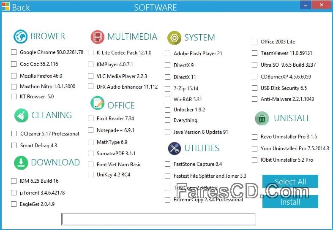Click the Windows logo icon beside Back
Screen dimensions: 333x230
coord(5,7)
